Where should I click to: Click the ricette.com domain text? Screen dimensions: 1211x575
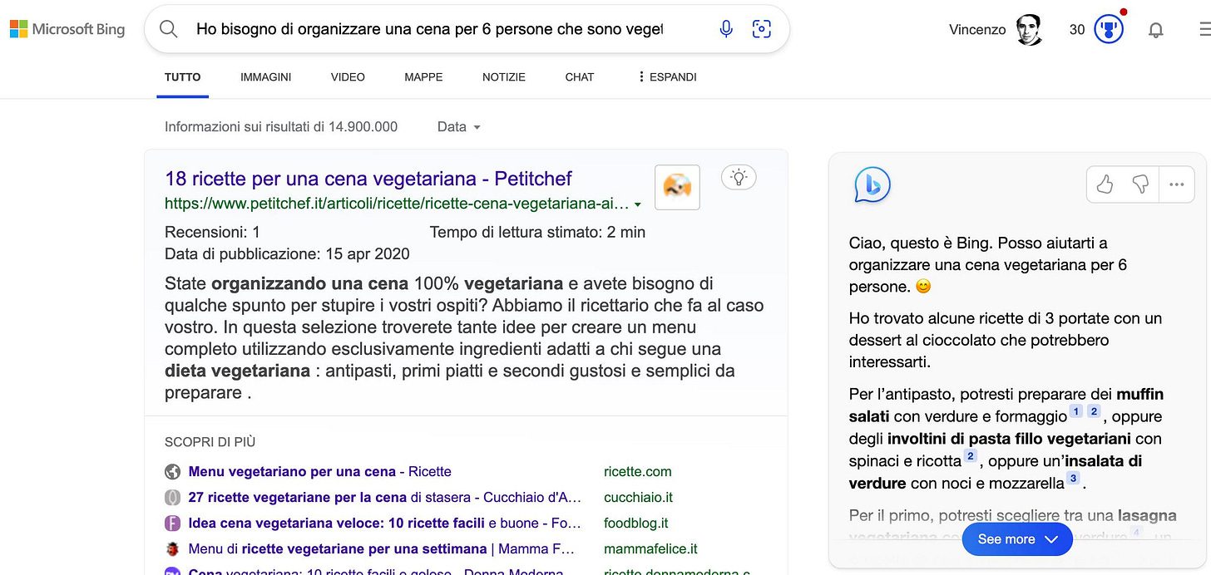(638, 472)
